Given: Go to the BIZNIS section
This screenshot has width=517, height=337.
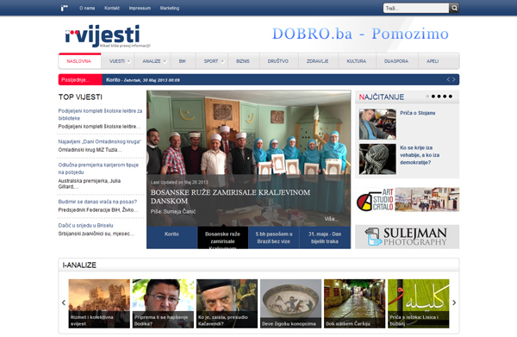Looking at the screenshot, I should pyautogui.click(x=243, y=61).
